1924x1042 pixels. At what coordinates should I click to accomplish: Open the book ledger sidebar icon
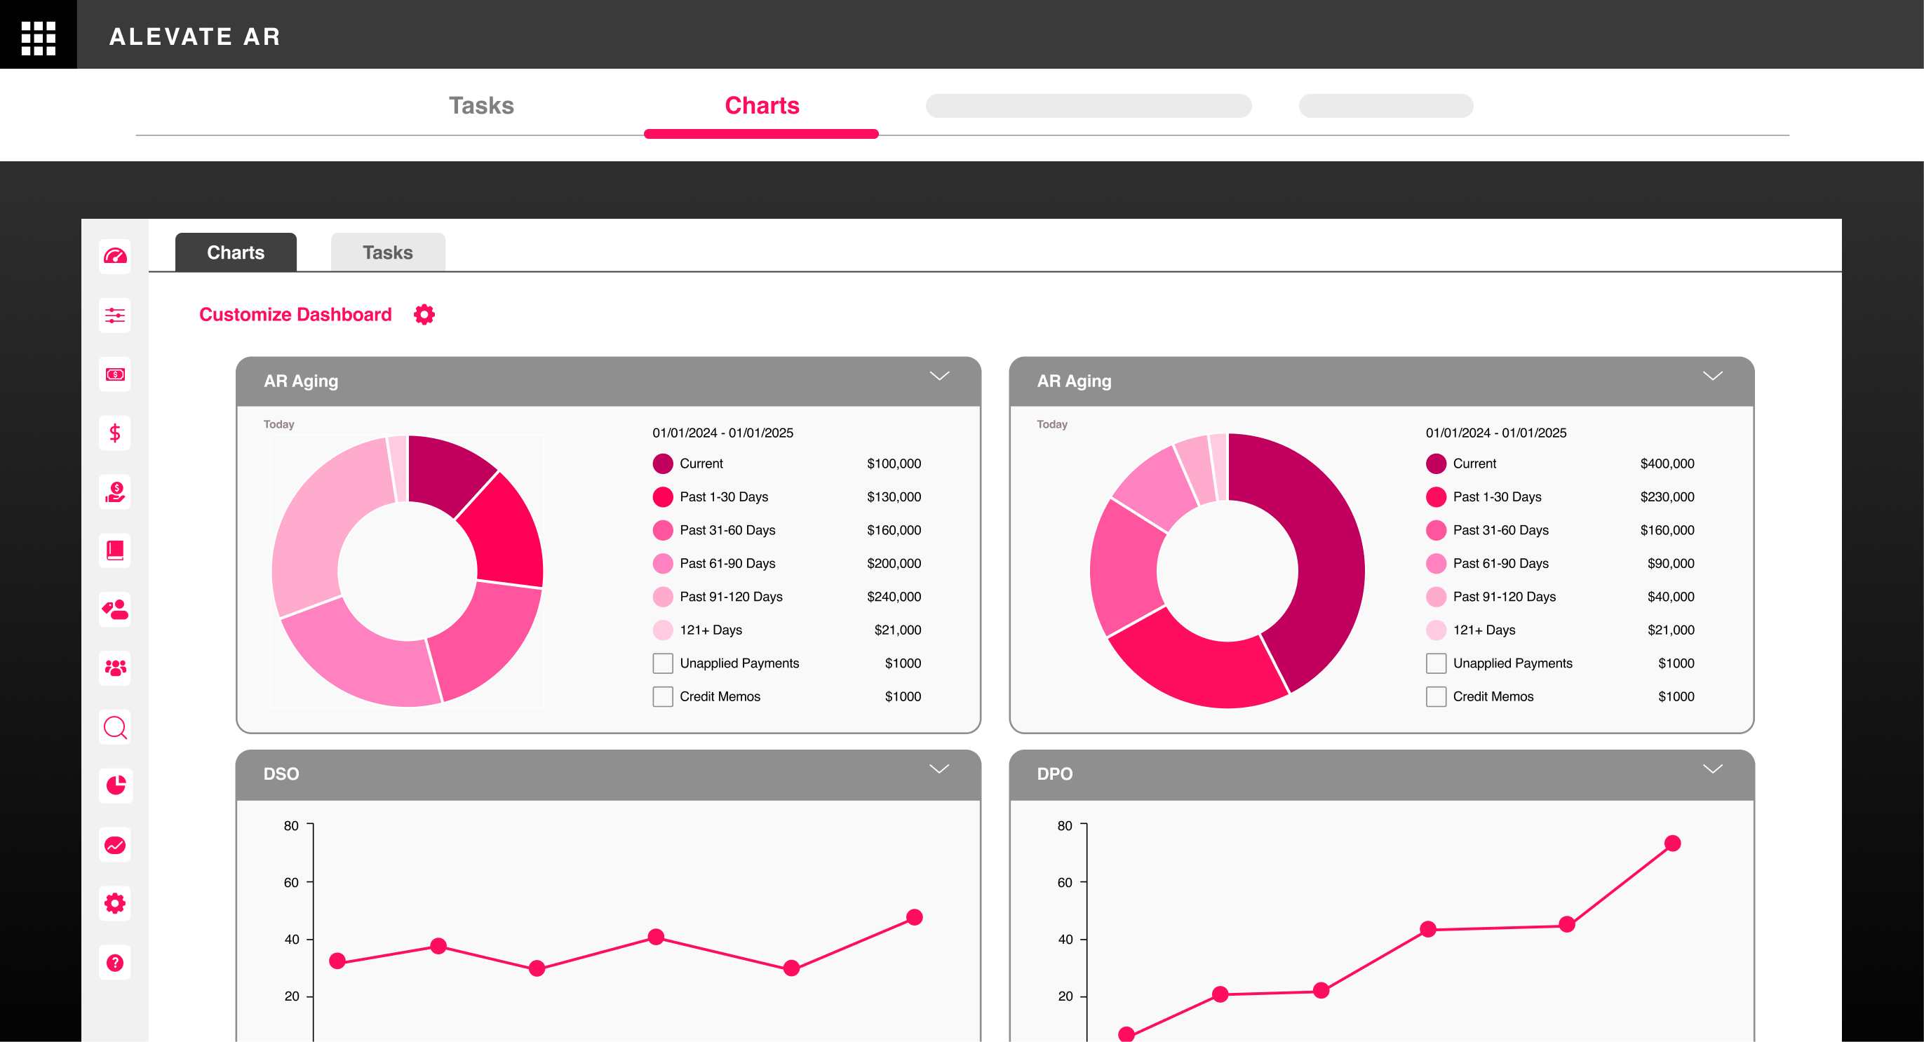(115, 551)
